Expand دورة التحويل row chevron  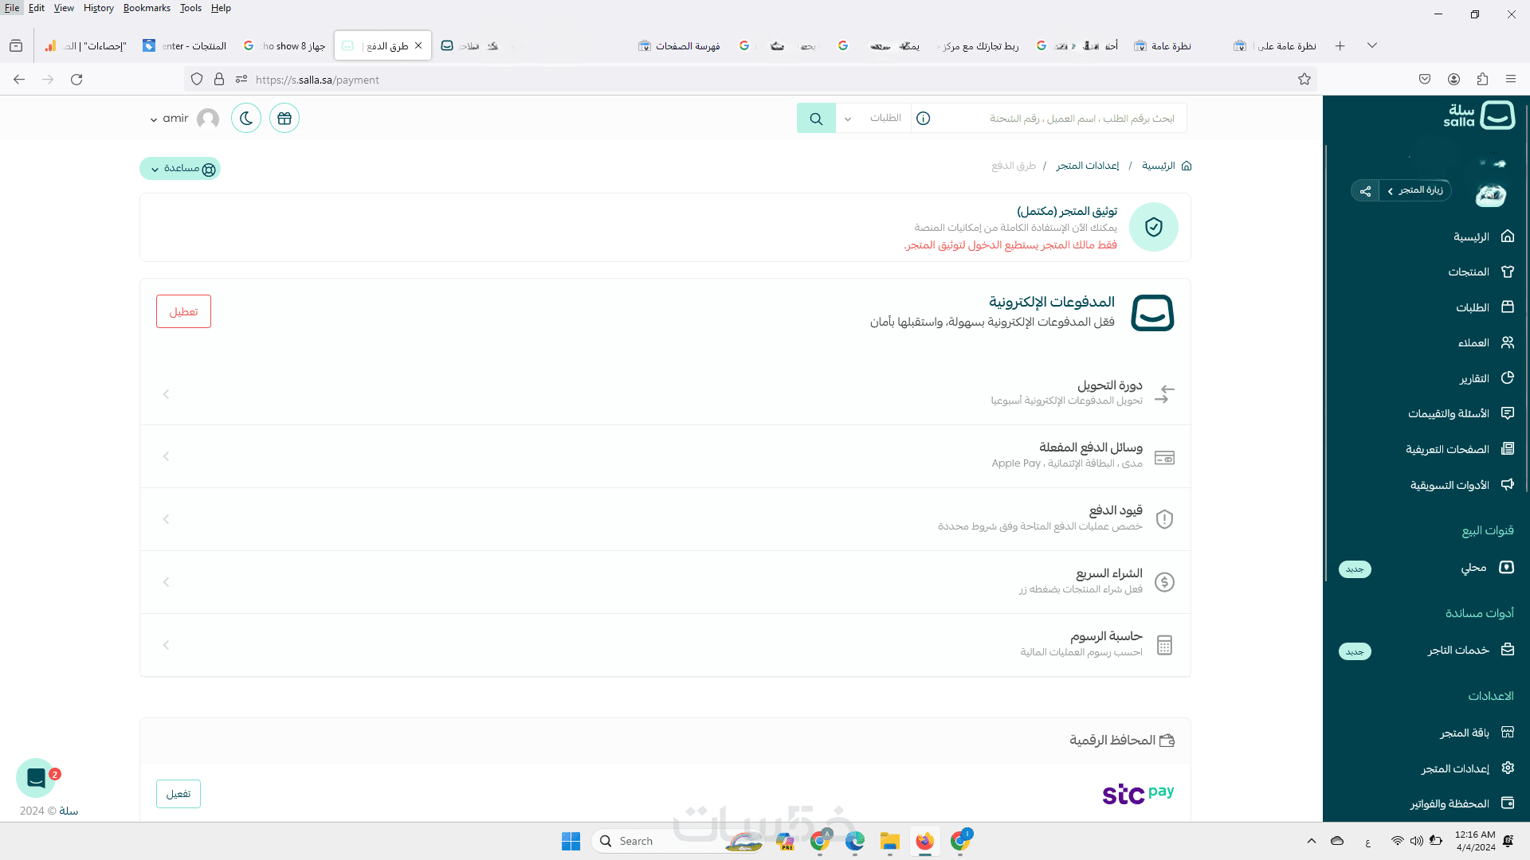point(166,394)
